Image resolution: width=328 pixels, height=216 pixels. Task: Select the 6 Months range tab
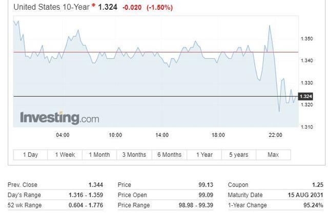(x=169, y=155)
